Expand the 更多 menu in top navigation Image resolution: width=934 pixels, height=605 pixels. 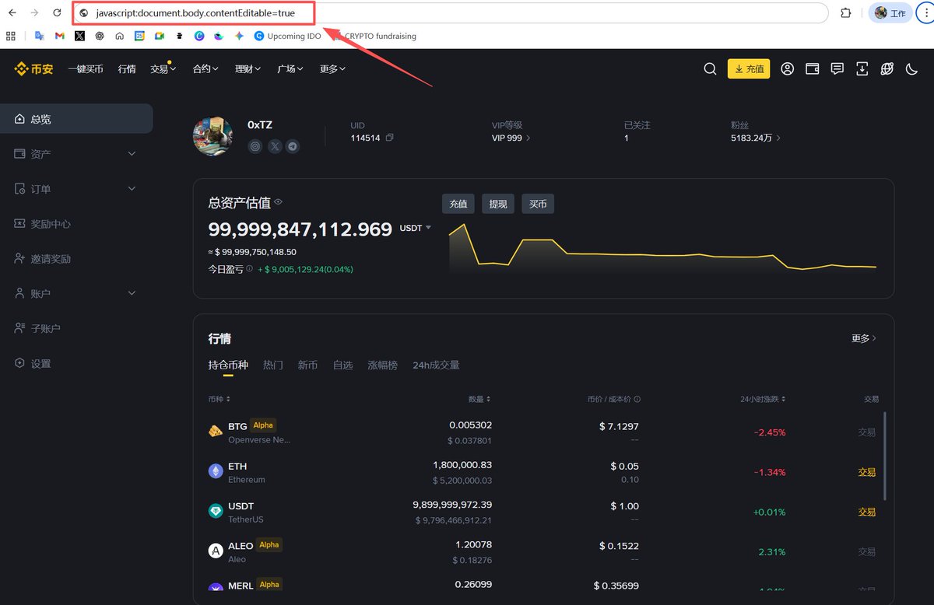[332, 68]
